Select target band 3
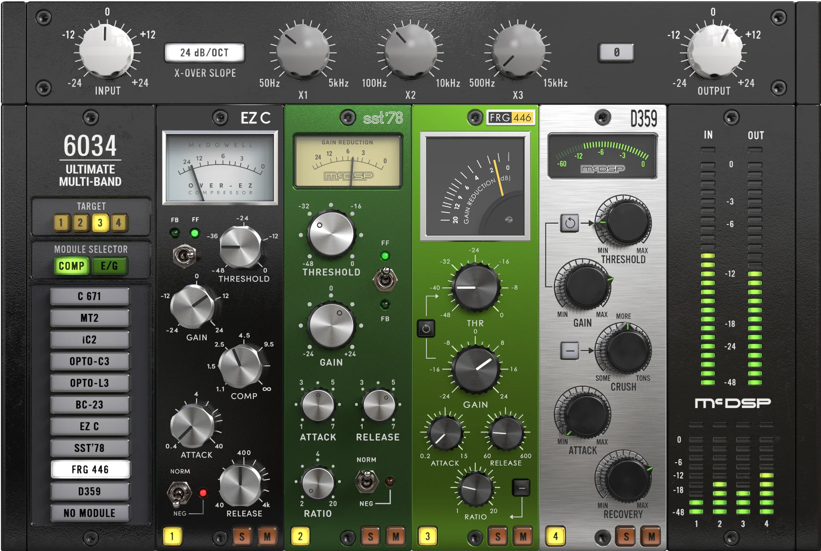This screenshot has width=821, height=551. coord(100,222)
